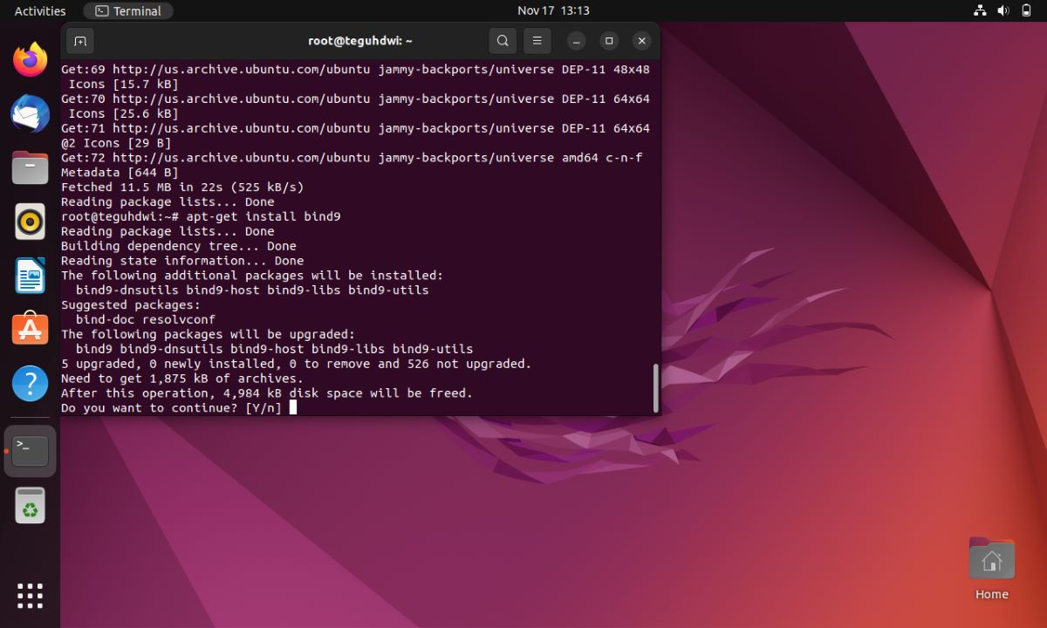Viewport: 1047px width, 628px height.
Task: Launch Firefox from the dock
Action: [30, 60]
